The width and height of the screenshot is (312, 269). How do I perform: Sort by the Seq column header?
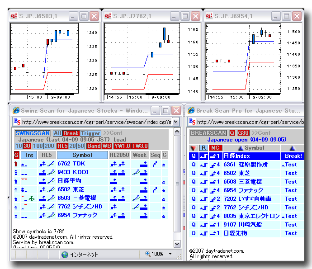tap(155, 155)
